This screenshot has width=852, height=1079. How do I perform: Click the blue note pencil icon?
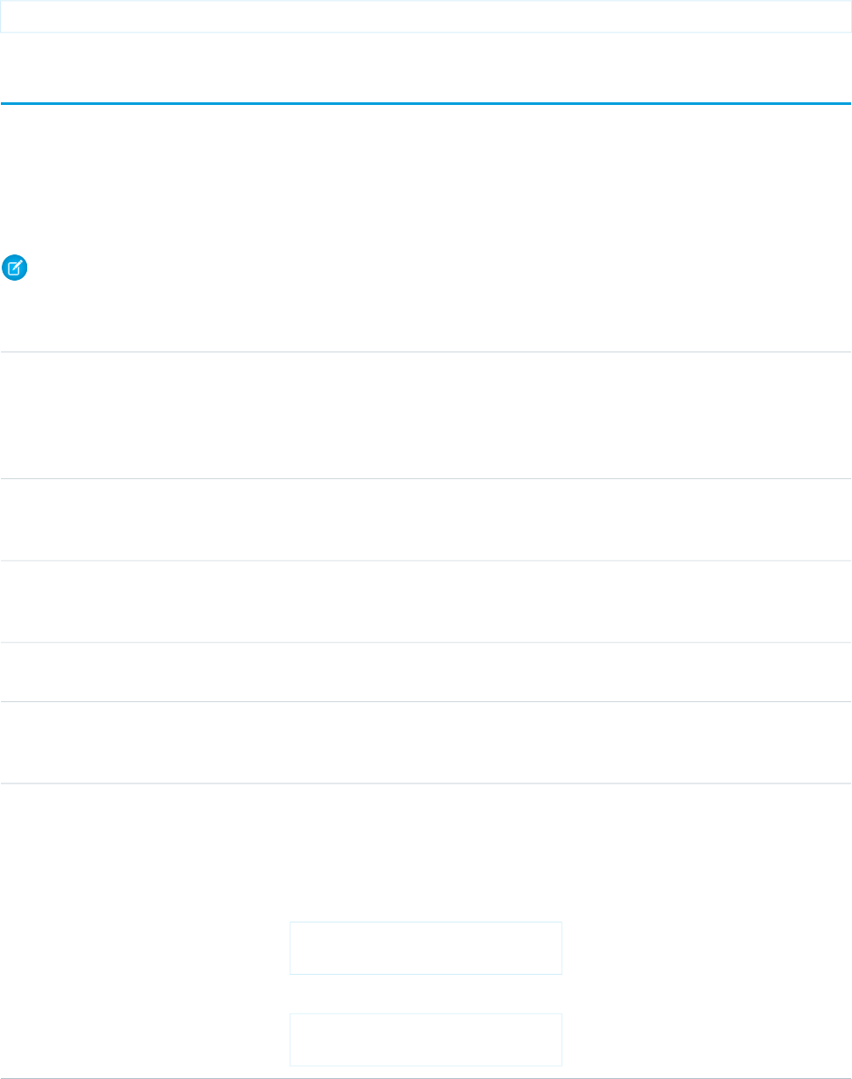pos(15,268)
